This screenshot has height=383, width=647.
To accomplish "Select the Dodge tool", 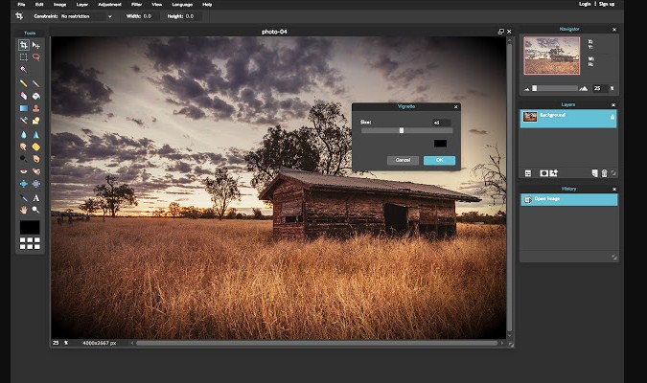I will (x=24, y=159).
